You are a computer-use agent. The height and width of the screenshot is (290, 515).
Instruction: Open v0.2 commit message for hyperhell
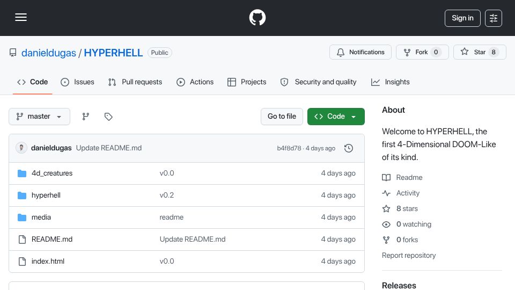click(x=167, y=195)
